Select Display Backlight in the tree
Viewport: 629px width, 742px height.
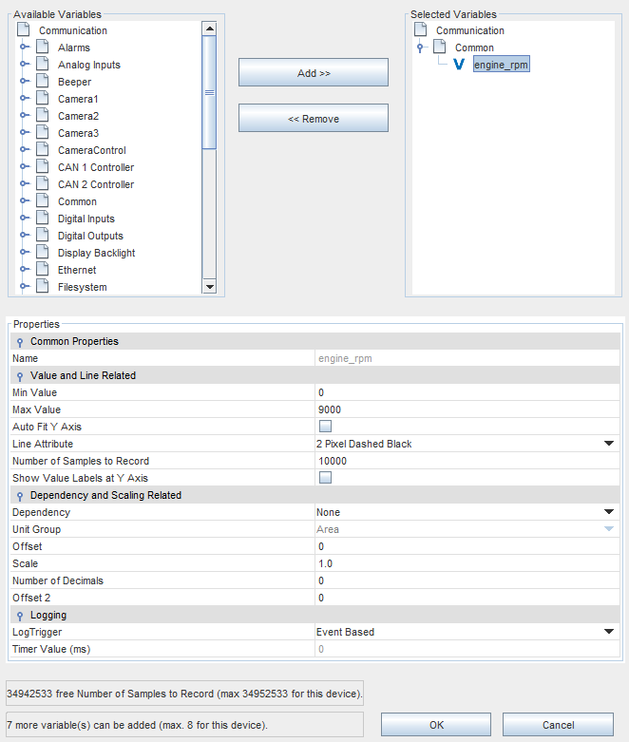96,253
